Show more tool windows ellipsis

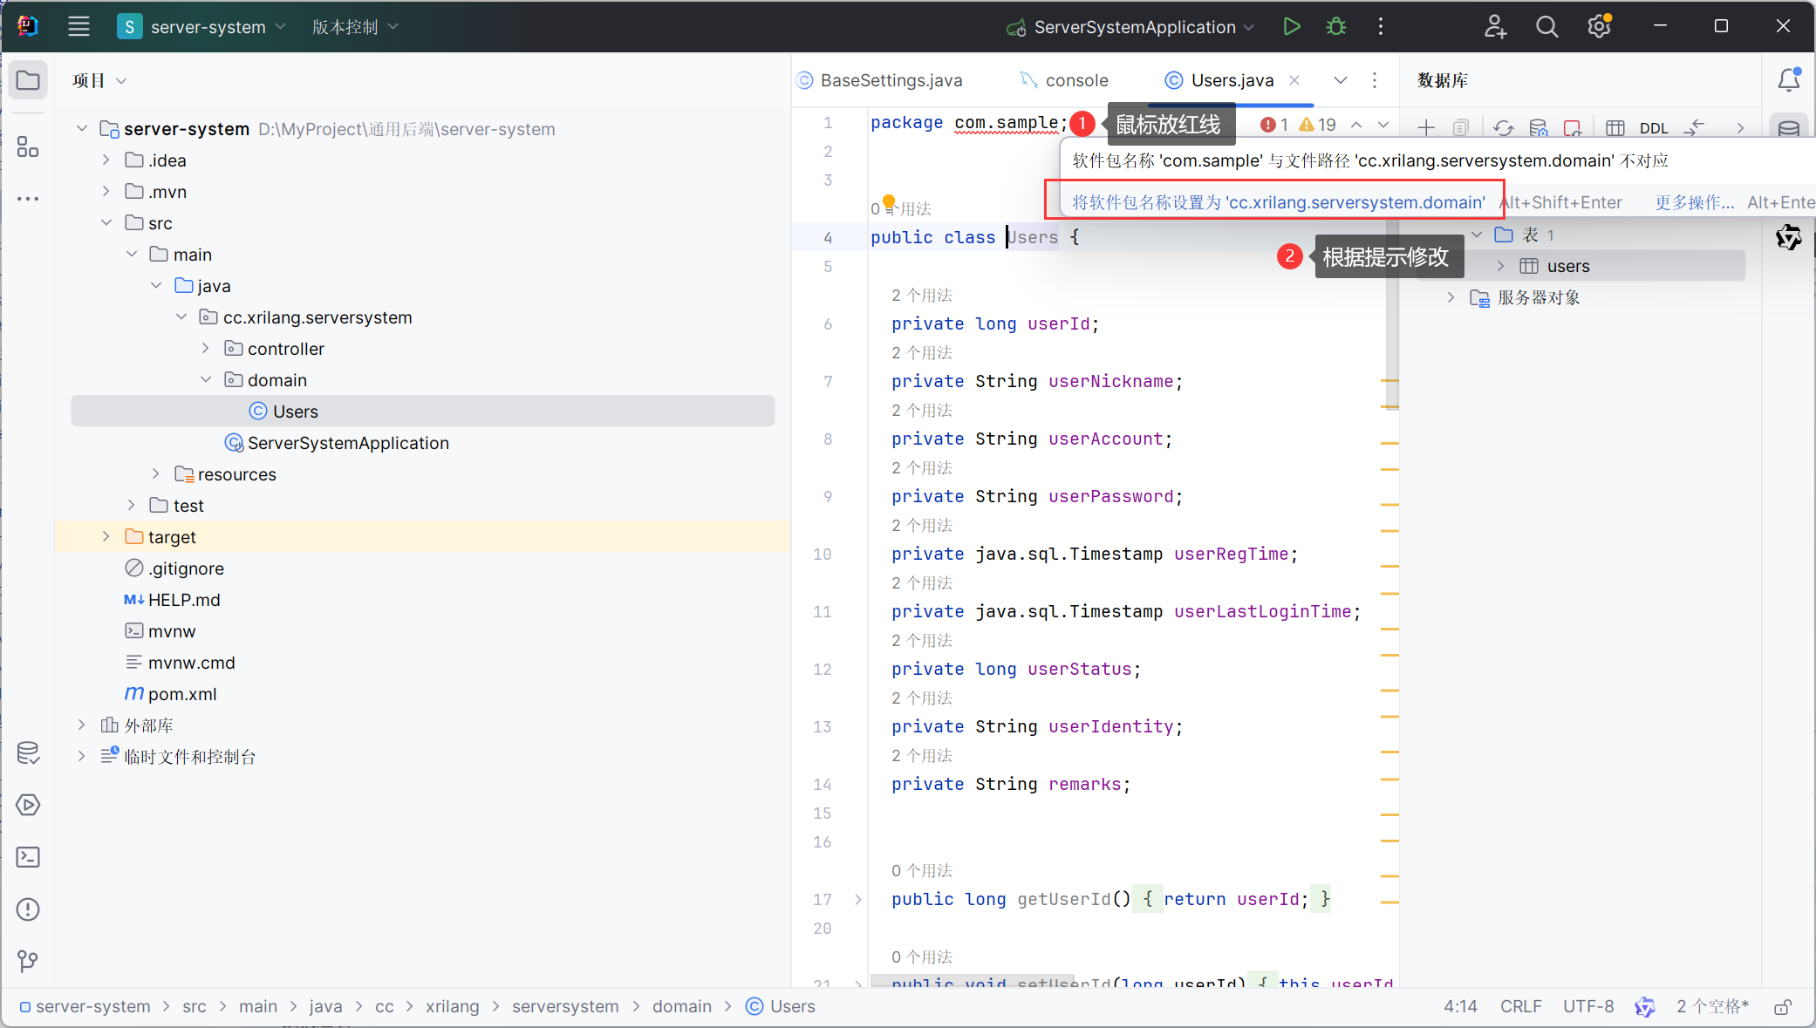coord(28,199)
